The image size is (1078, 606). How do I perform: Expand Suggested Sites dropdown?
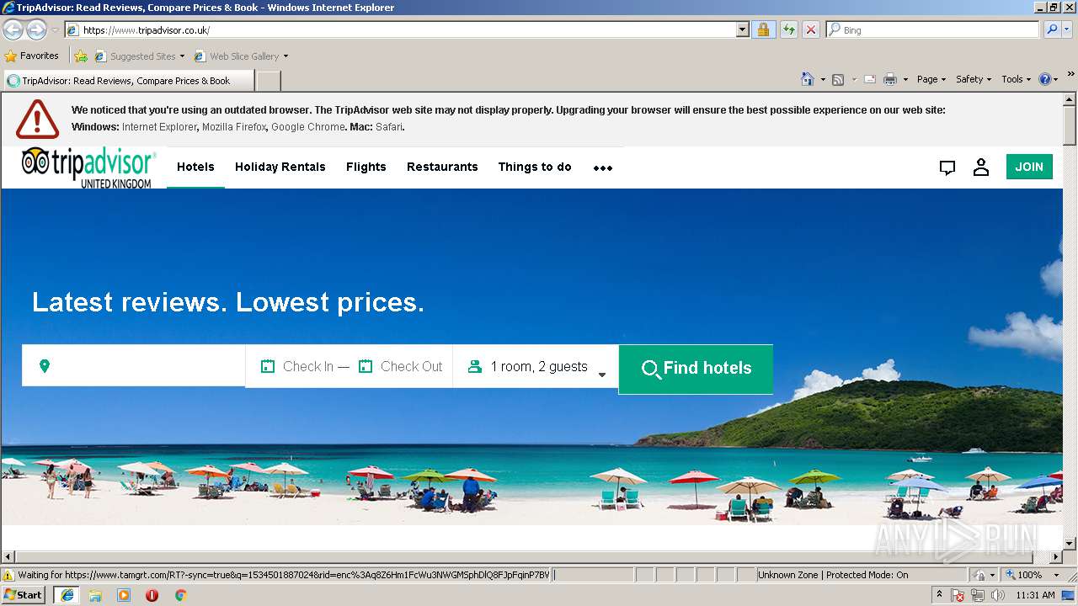[x=182, y=56]
